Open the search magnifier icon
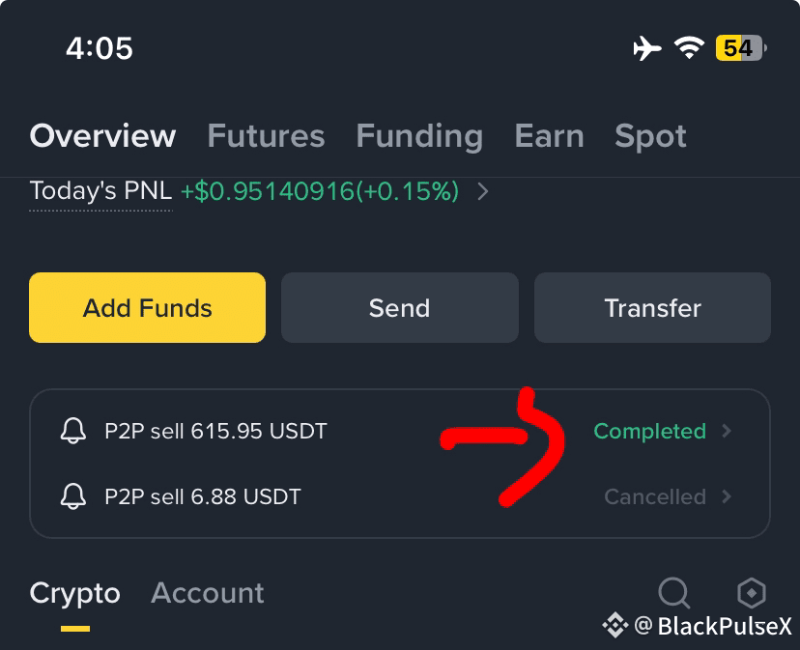This screenshot has width=800, height=650. click(674, 593)
